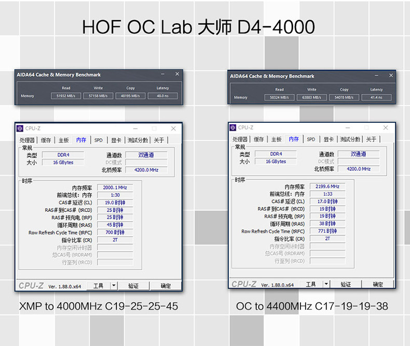The width and height of the screenshot is (410, 346).
Task: Click DDR4 type field in left CPU-Z
Action: point(63,155)
